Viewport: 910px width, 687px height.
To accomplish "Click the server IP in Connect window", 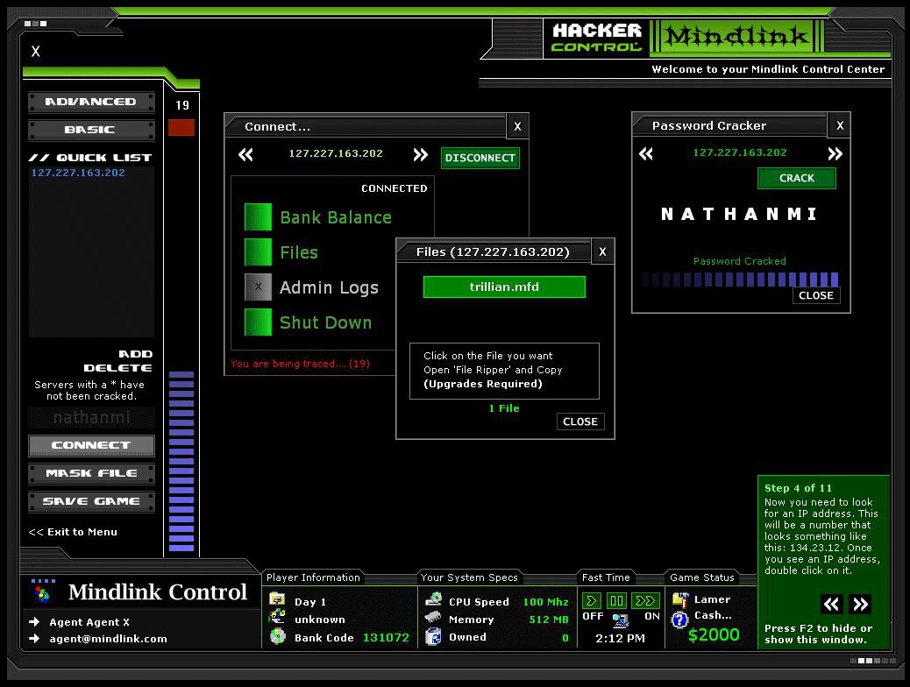I will tap(336, 153).
